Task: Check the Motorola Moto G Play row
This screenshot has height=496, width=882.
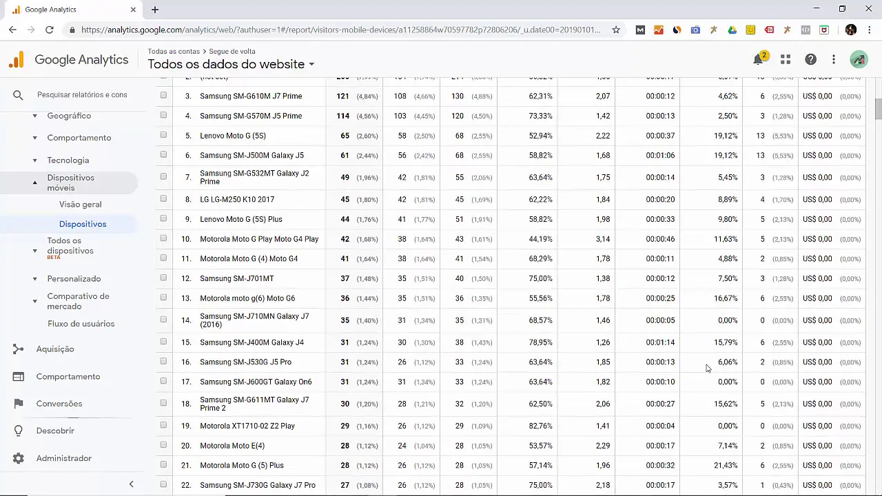Action: point(163,238)
